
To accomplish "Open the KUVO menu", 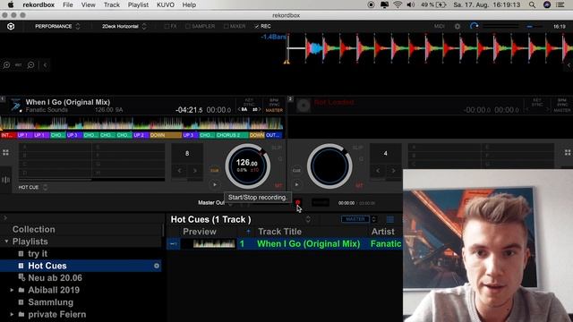I will tap(165, 4).
